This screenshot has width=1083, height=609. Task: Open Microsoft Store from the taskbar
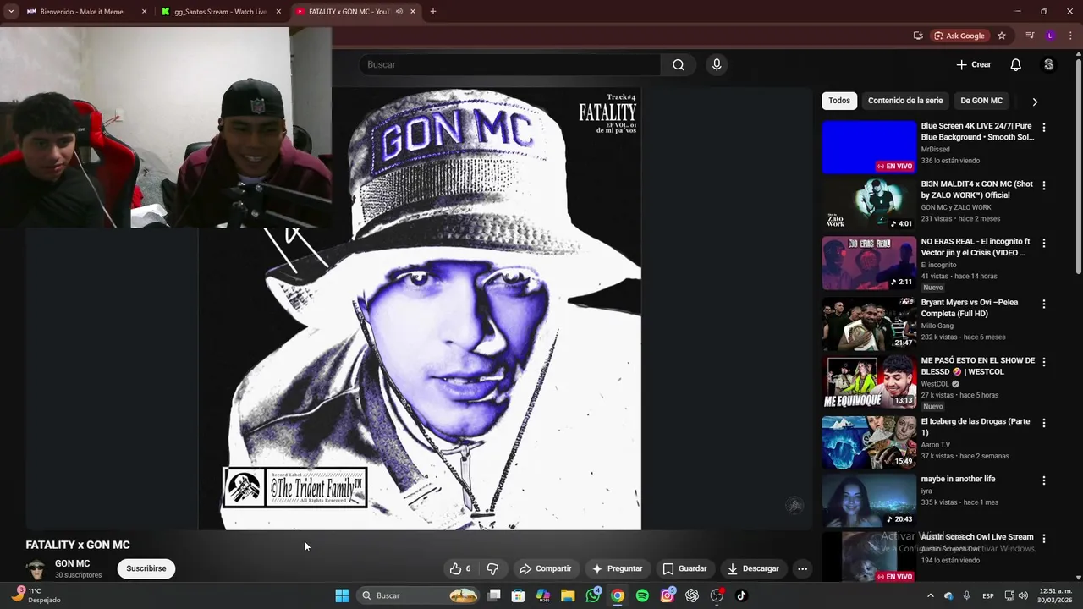coord(518,595)
